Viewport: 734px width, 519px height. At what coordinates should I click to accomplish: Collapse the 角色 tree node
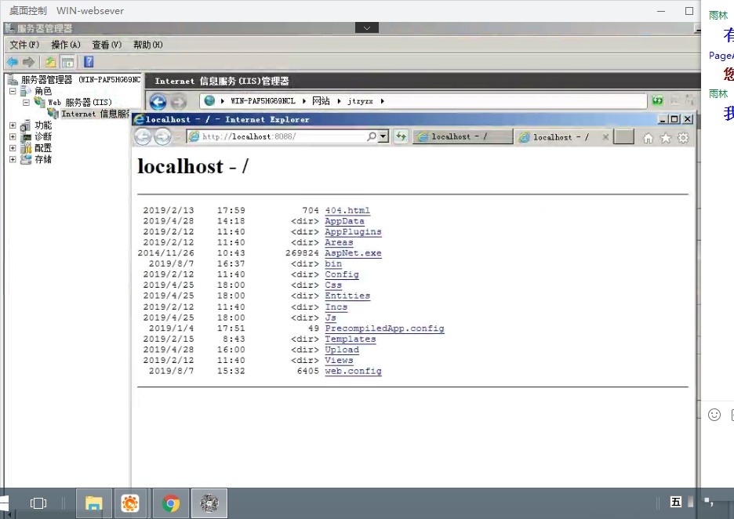(13, 91)
